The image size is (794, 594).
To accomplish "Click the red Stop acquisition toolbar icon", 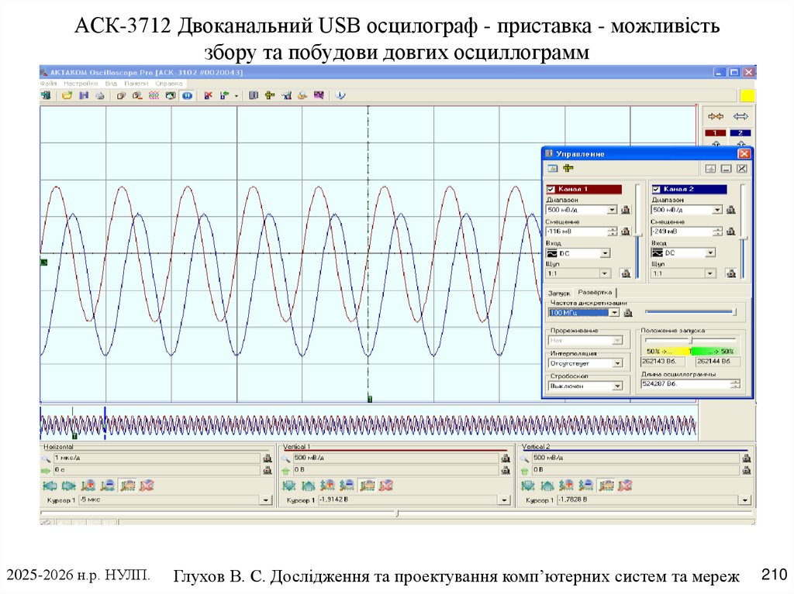I will (207, 95).
